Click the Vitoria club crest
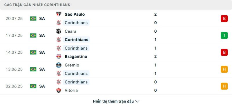232x108 pixels. (59, 90)
